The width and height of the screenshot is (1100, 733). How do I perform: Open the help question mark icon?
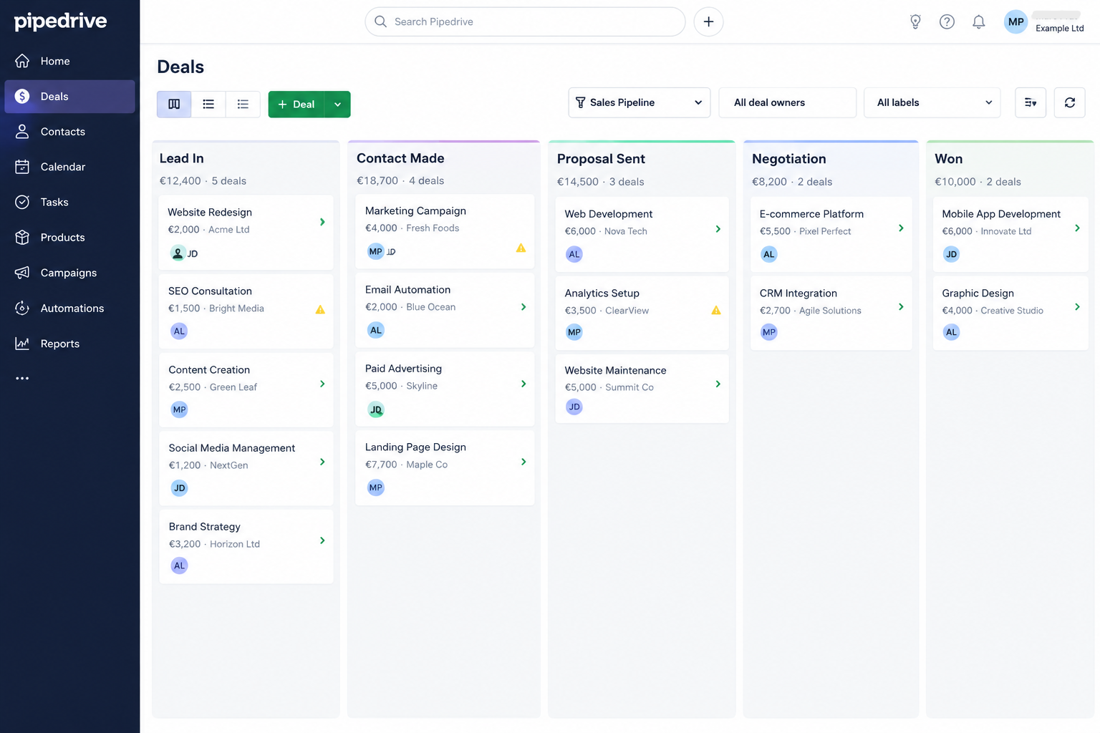point(947,21)
